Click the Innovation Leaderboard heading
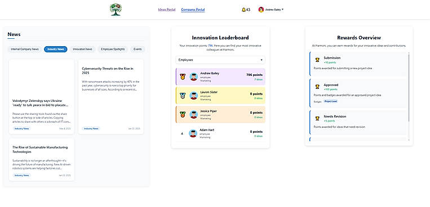Image resolution: width=430 pixels, height=207 pixels. [x=220, y=38]
